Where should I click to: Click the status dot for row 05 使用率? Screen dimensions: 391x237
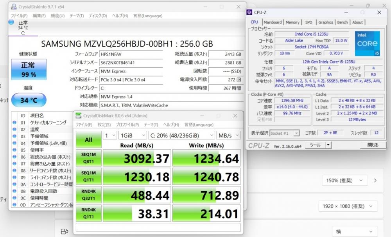pos(14,150)
